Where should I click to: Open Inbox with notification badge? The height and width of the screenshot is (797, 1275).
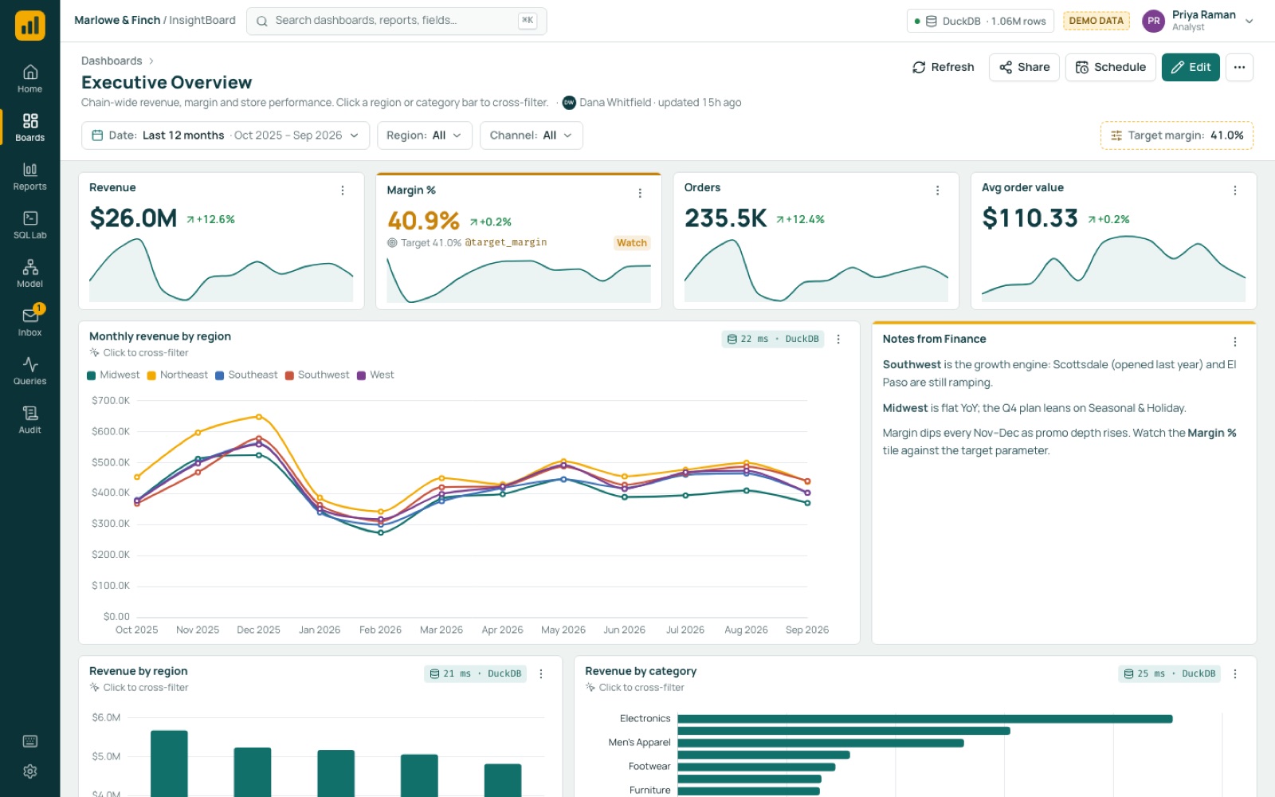click(x=29, y=322)
